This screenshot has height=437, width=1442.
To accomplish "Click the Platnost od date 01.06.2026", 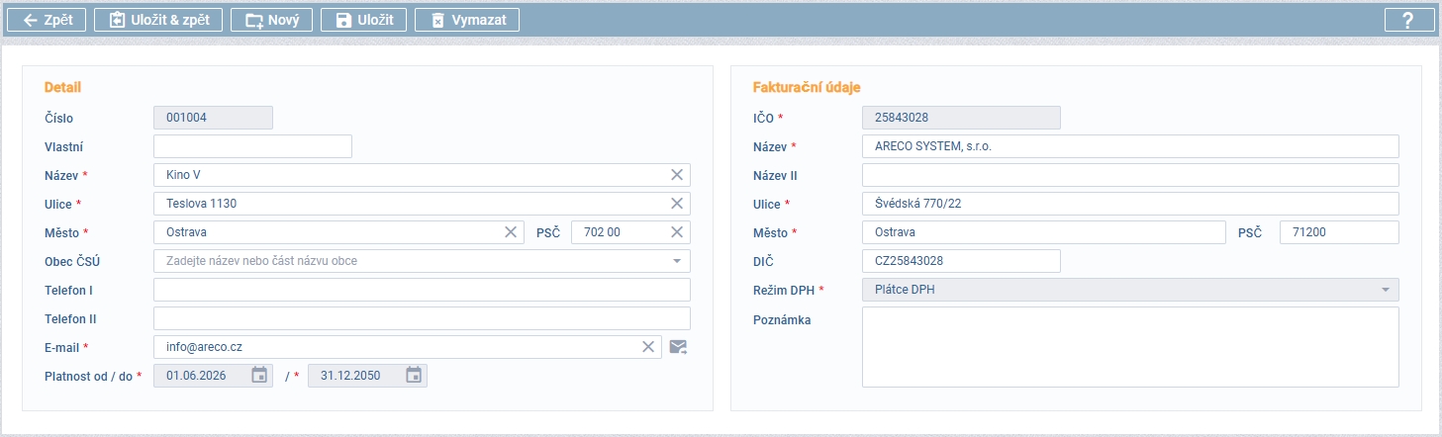I will 213,376.
